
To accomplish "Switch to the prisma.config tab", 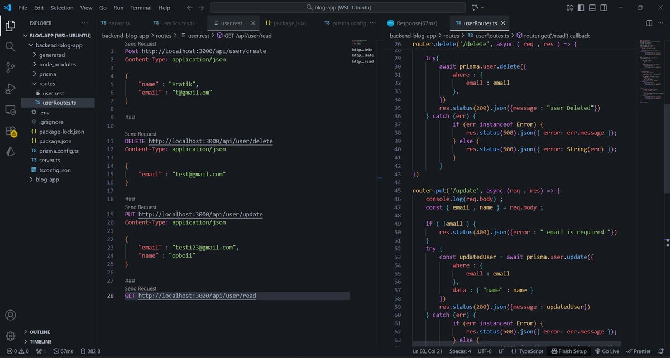I will click(349, 23).
